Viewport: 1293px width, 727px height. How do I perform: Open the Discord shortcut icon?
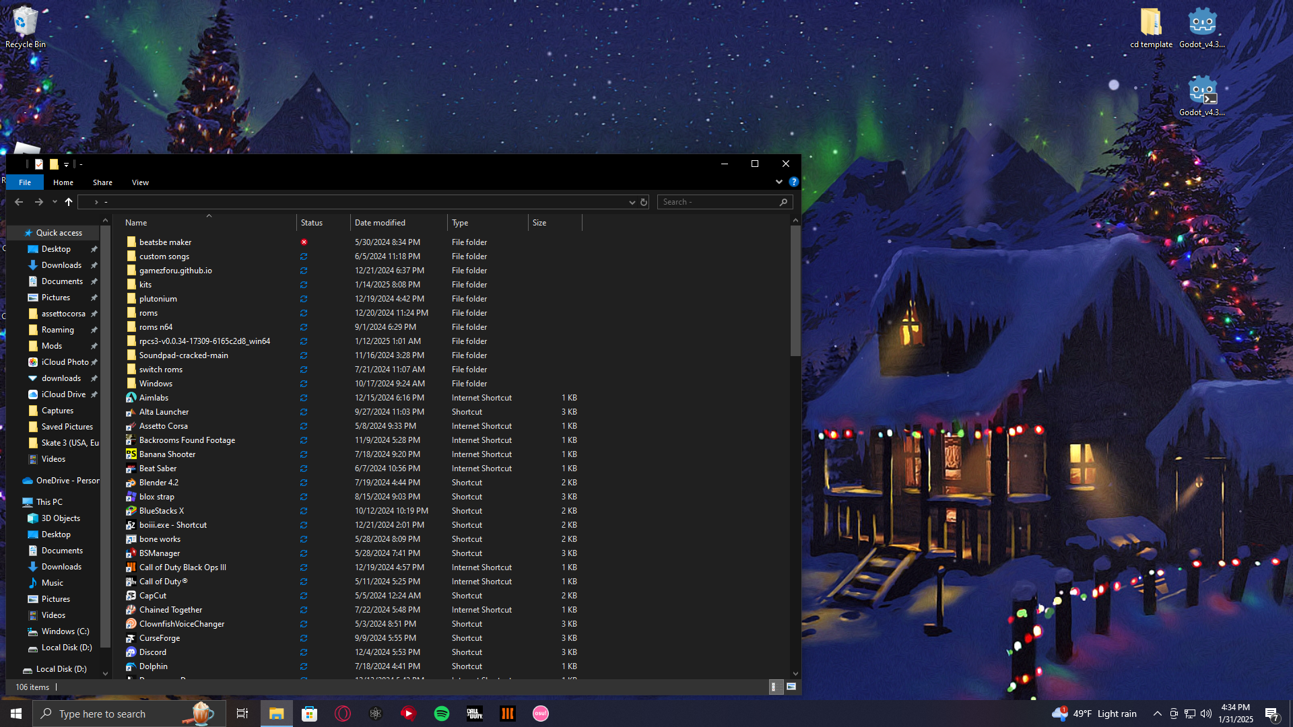(131, 652)
